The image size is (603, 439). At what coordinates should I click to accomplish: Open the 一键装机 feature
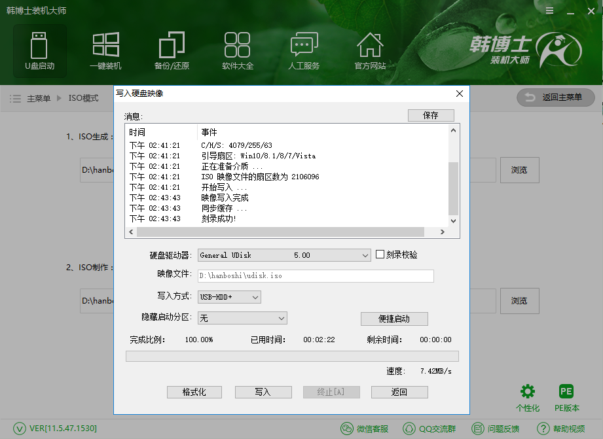(x=105, y=50)
